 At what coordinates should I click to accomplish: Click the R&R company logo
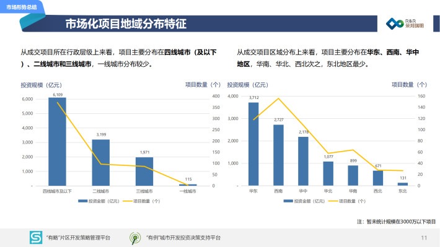404,24
